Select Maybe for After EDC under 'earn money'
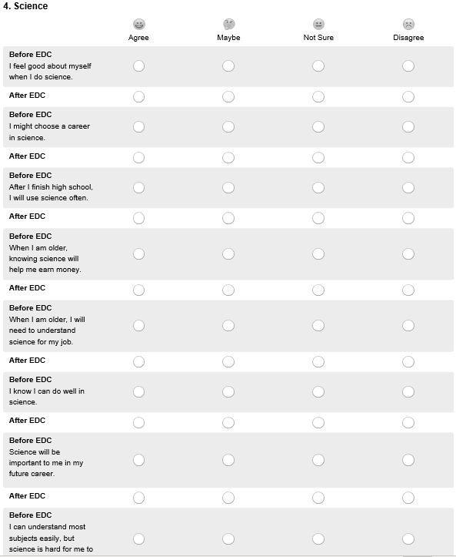This screenshot has width=456, height=557. tap(228, 290)
